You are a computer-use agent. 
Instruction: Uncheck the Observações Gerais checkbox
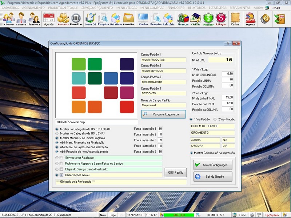(x=61, y=175)
